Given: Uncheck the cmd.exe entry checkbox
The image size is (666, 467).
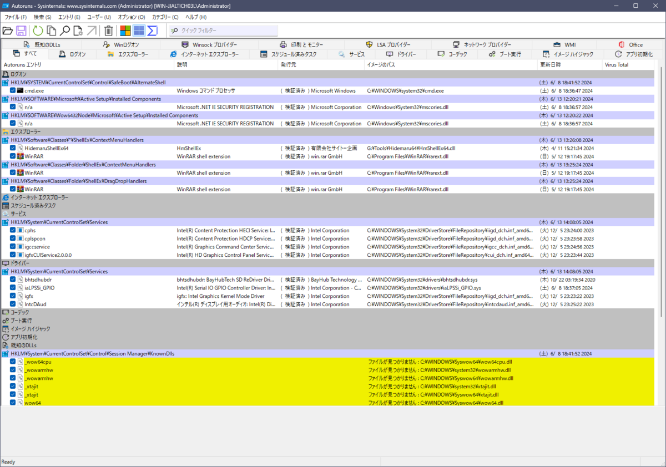Looking at the screenshot, I should pyautogui.click(x=13, y=90).
